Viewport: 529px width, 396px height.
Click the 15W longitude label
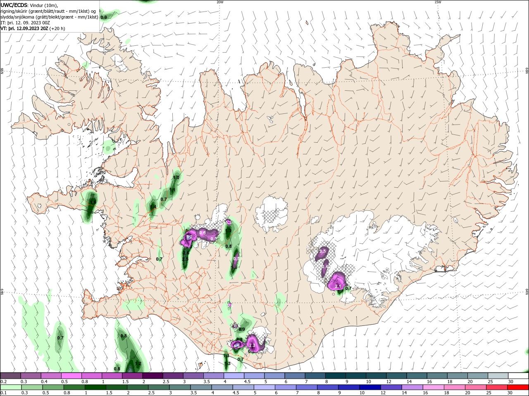tap(438, 2)
